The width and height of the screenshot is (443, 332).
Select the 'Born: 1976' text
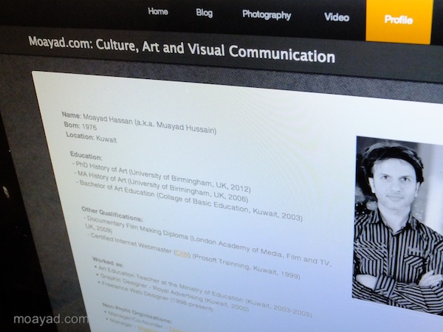(x=80, y=126)
